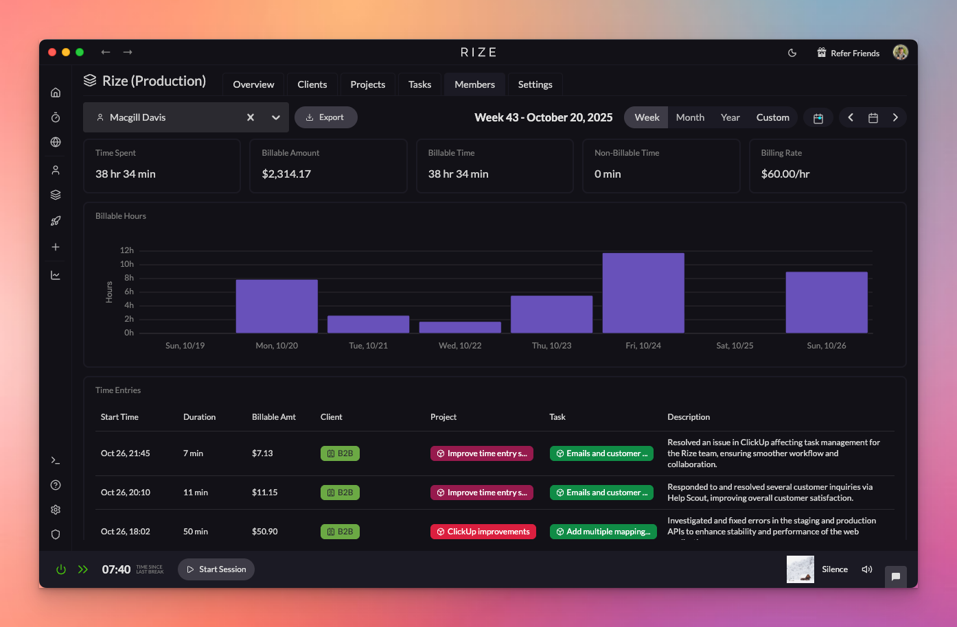Open the help question mark icon
This screenshot has width=957, height=627.
point(56,485)
